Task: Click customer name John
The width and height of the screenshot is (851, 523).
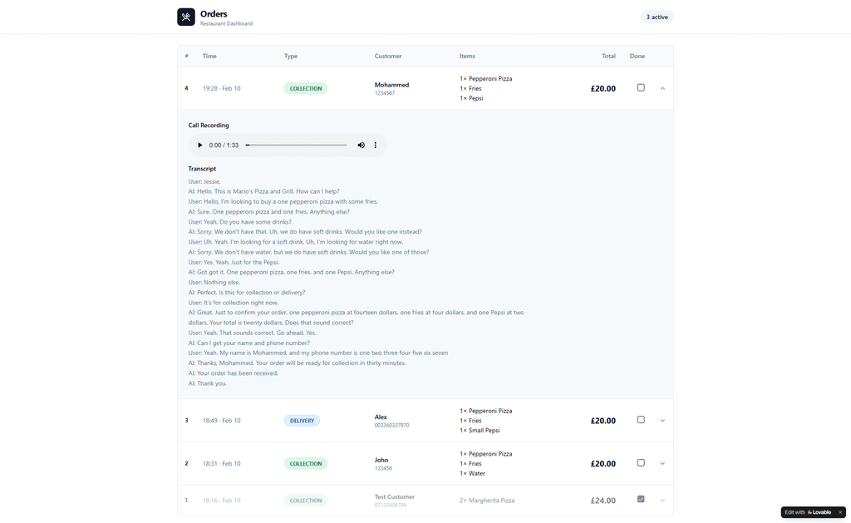Action: (x=381, y=460)
